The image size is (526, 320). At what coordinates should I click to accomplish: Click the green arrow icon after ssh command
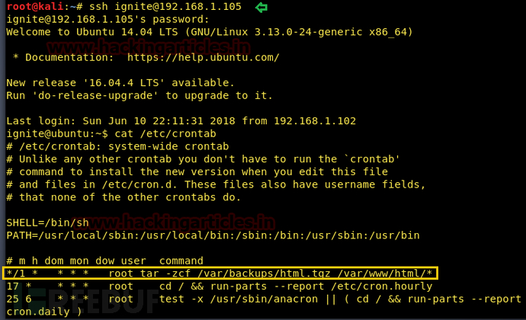261,7
